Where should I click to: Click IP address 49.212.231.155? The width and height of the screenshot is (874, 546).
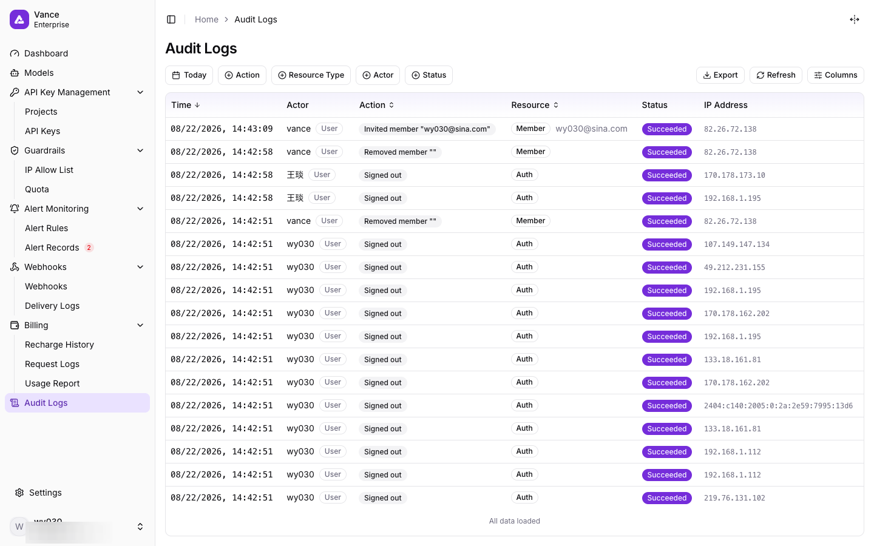click(734, 268)
